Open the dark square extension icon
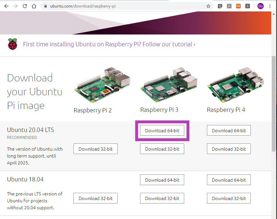277x219 pixels. tap(248, 6)
